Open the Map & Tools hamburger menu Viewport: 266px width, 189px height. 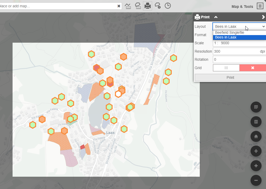tap(260, 6)
